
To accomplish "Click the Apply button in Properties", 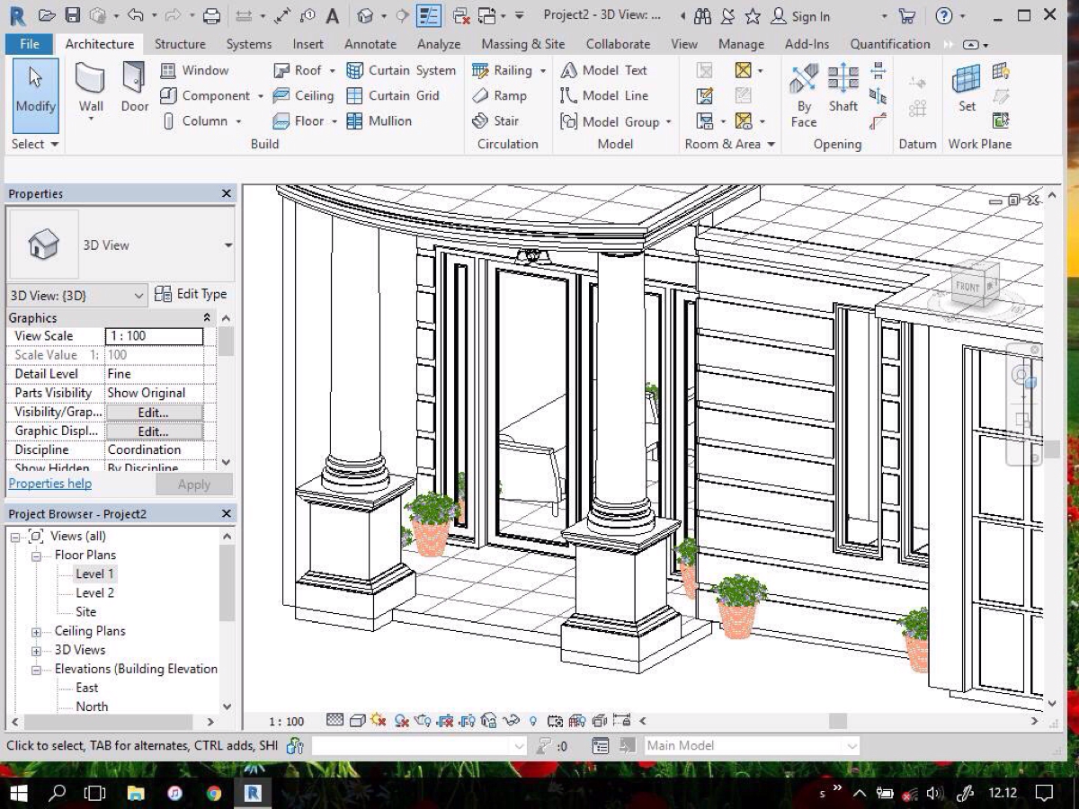I will pos(194,484).
